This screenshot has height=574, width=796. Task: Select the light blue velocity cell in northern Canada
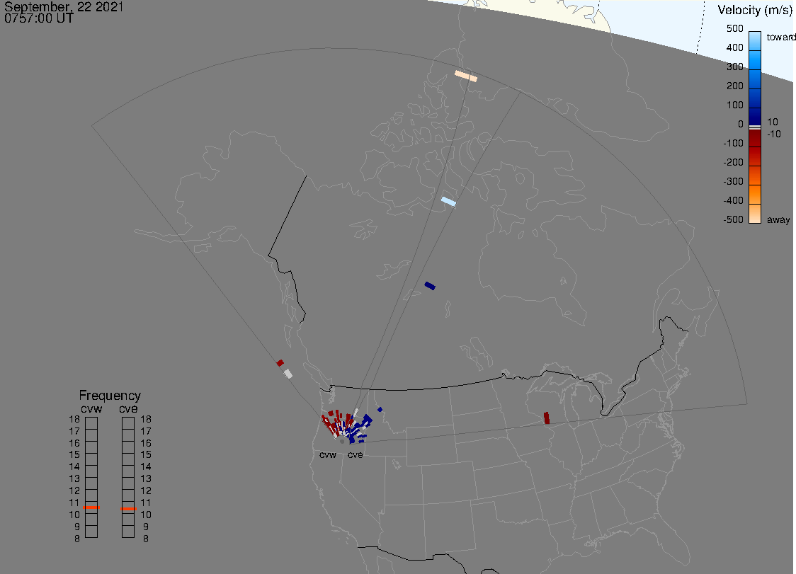tap(448, 202)
